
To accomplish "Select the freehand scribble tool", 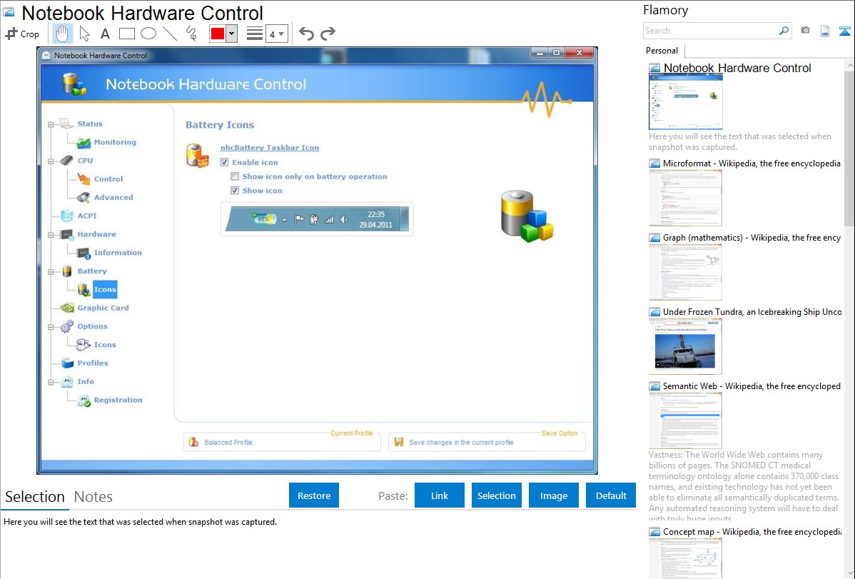I will (191, 34).
